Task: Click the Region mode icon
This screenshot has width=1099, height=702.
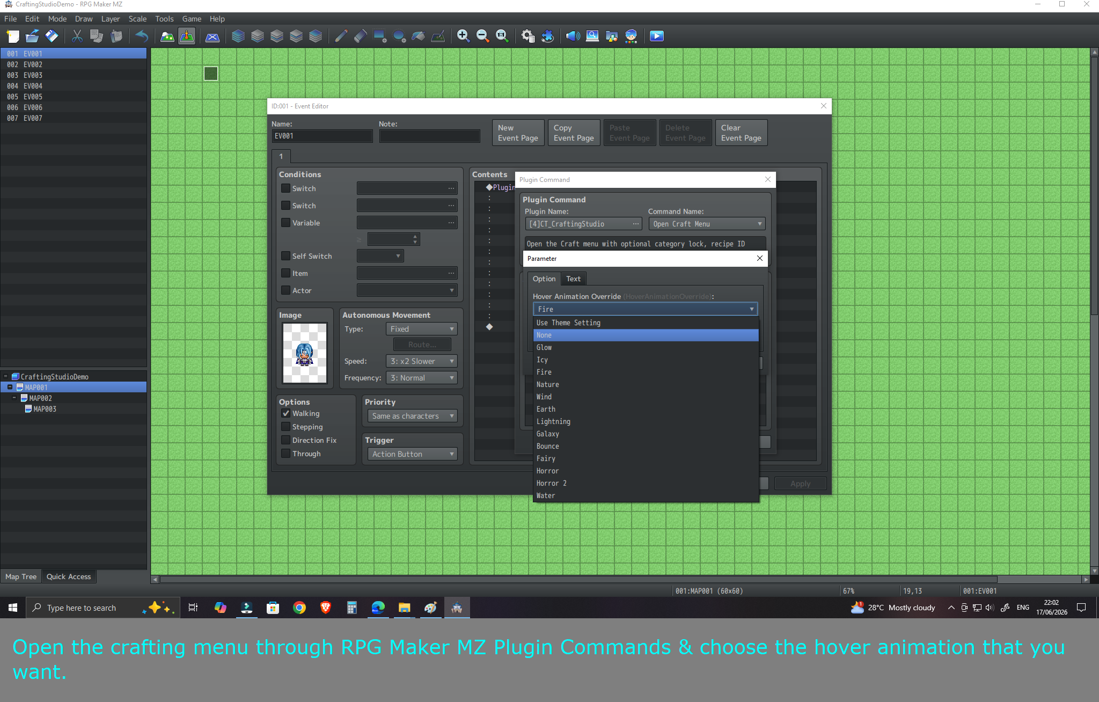Action: (x=213, y=36)
